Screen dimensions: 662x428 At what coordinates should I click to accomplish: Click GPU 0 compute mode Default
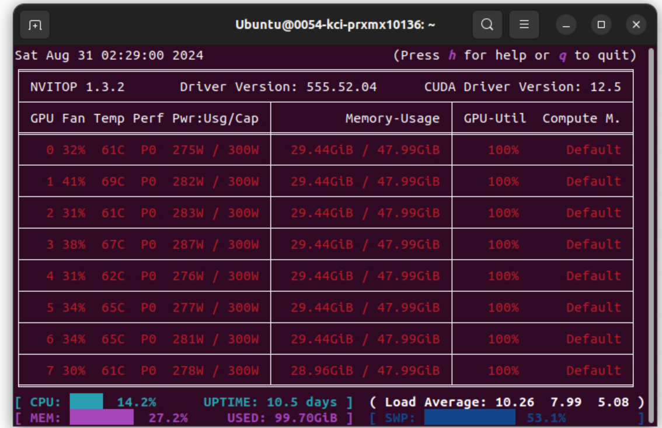click(x=594, y=150)
